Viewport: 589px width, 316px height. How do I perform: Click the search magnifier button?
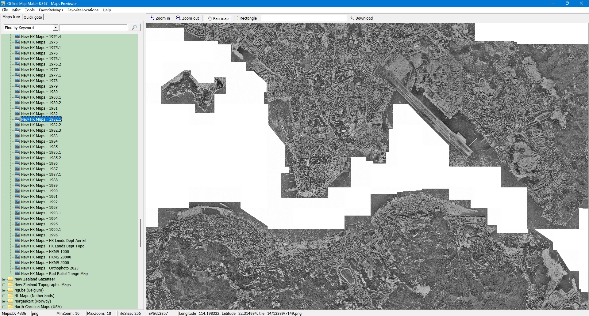pyautogui.click(x=134, y=28)
